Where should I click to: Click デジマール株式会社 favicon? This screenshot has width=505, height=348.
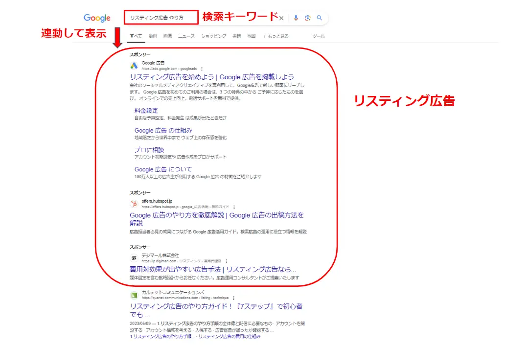click(134, 258)
